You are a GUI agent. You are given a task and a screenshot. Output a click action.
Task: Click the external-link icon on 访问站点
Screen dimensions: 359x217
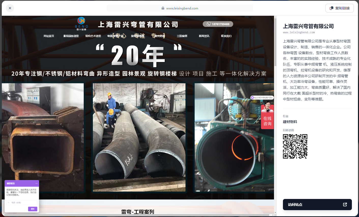pos(345,205)
